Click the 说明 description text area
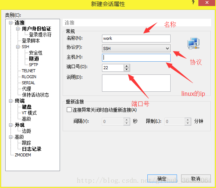 (136, 83)
